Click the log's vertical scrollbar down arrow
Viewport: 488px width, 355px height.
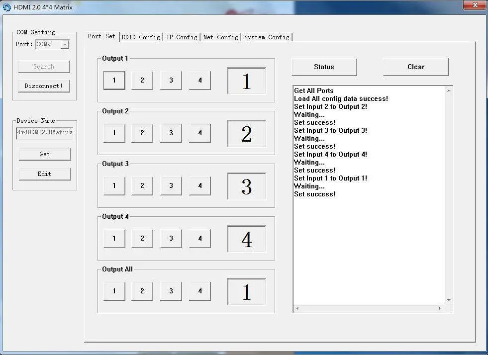point(449,300)
